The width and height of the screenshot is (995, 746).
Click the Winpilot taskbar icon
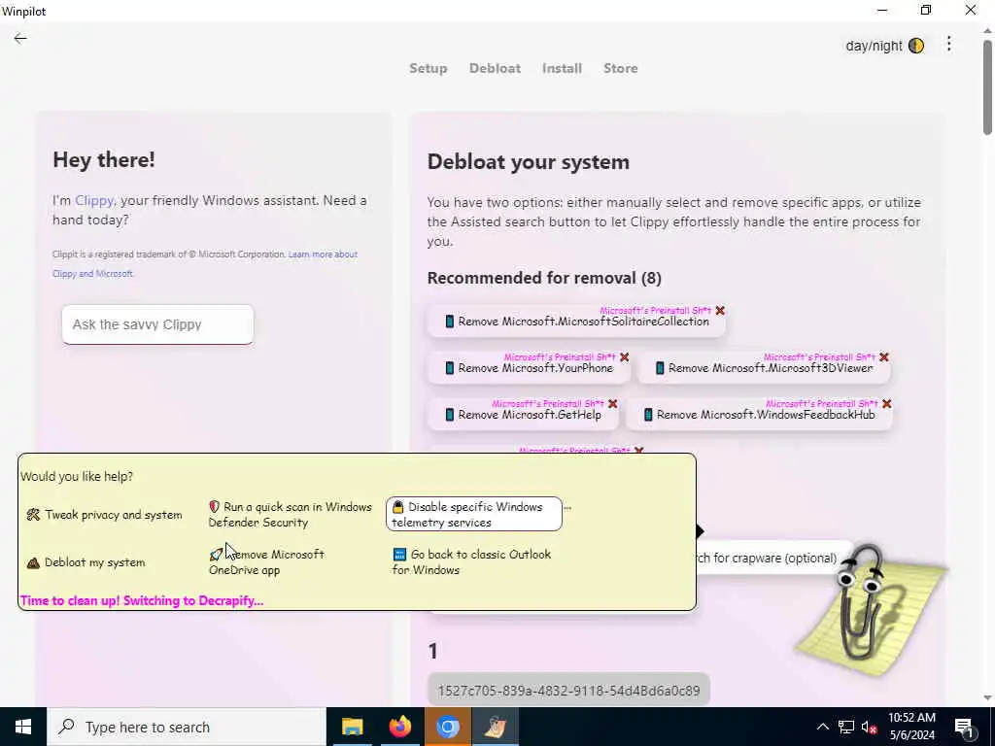point(495,727)
